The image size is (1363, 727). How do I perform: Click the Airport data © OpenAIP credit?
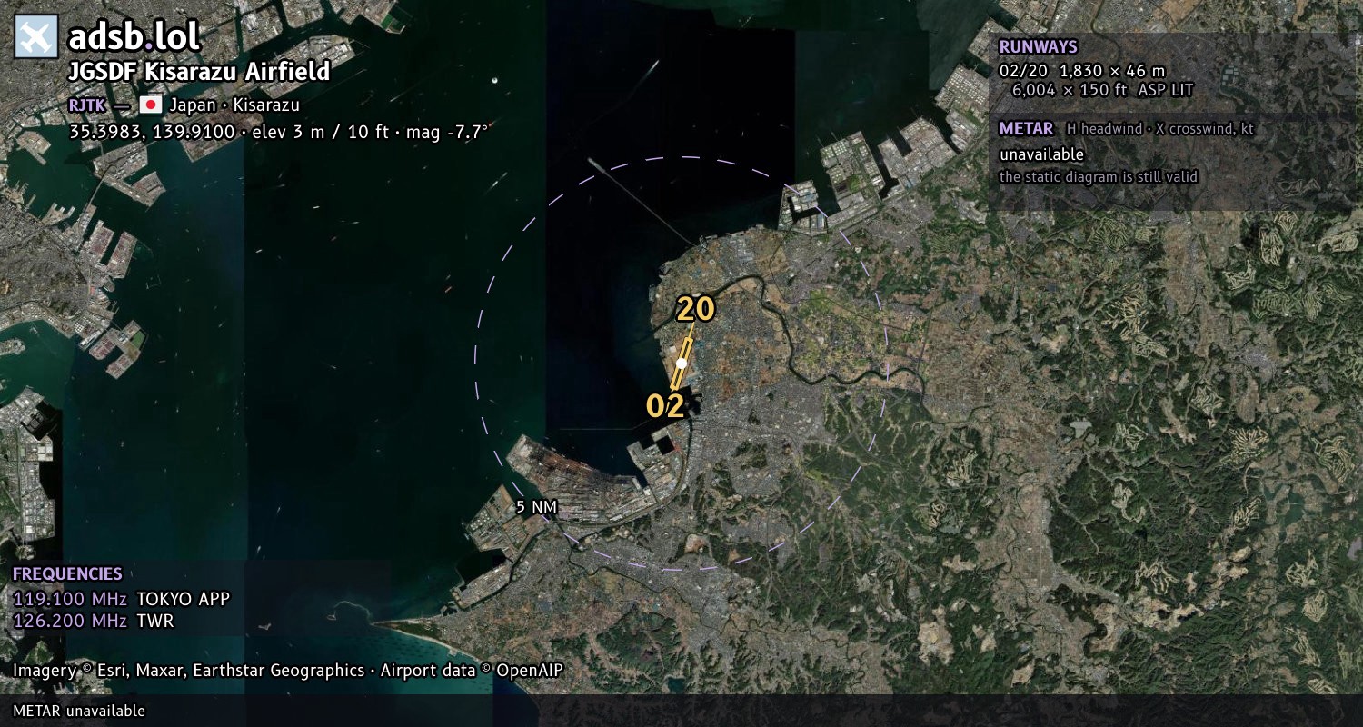coord(472,671)
